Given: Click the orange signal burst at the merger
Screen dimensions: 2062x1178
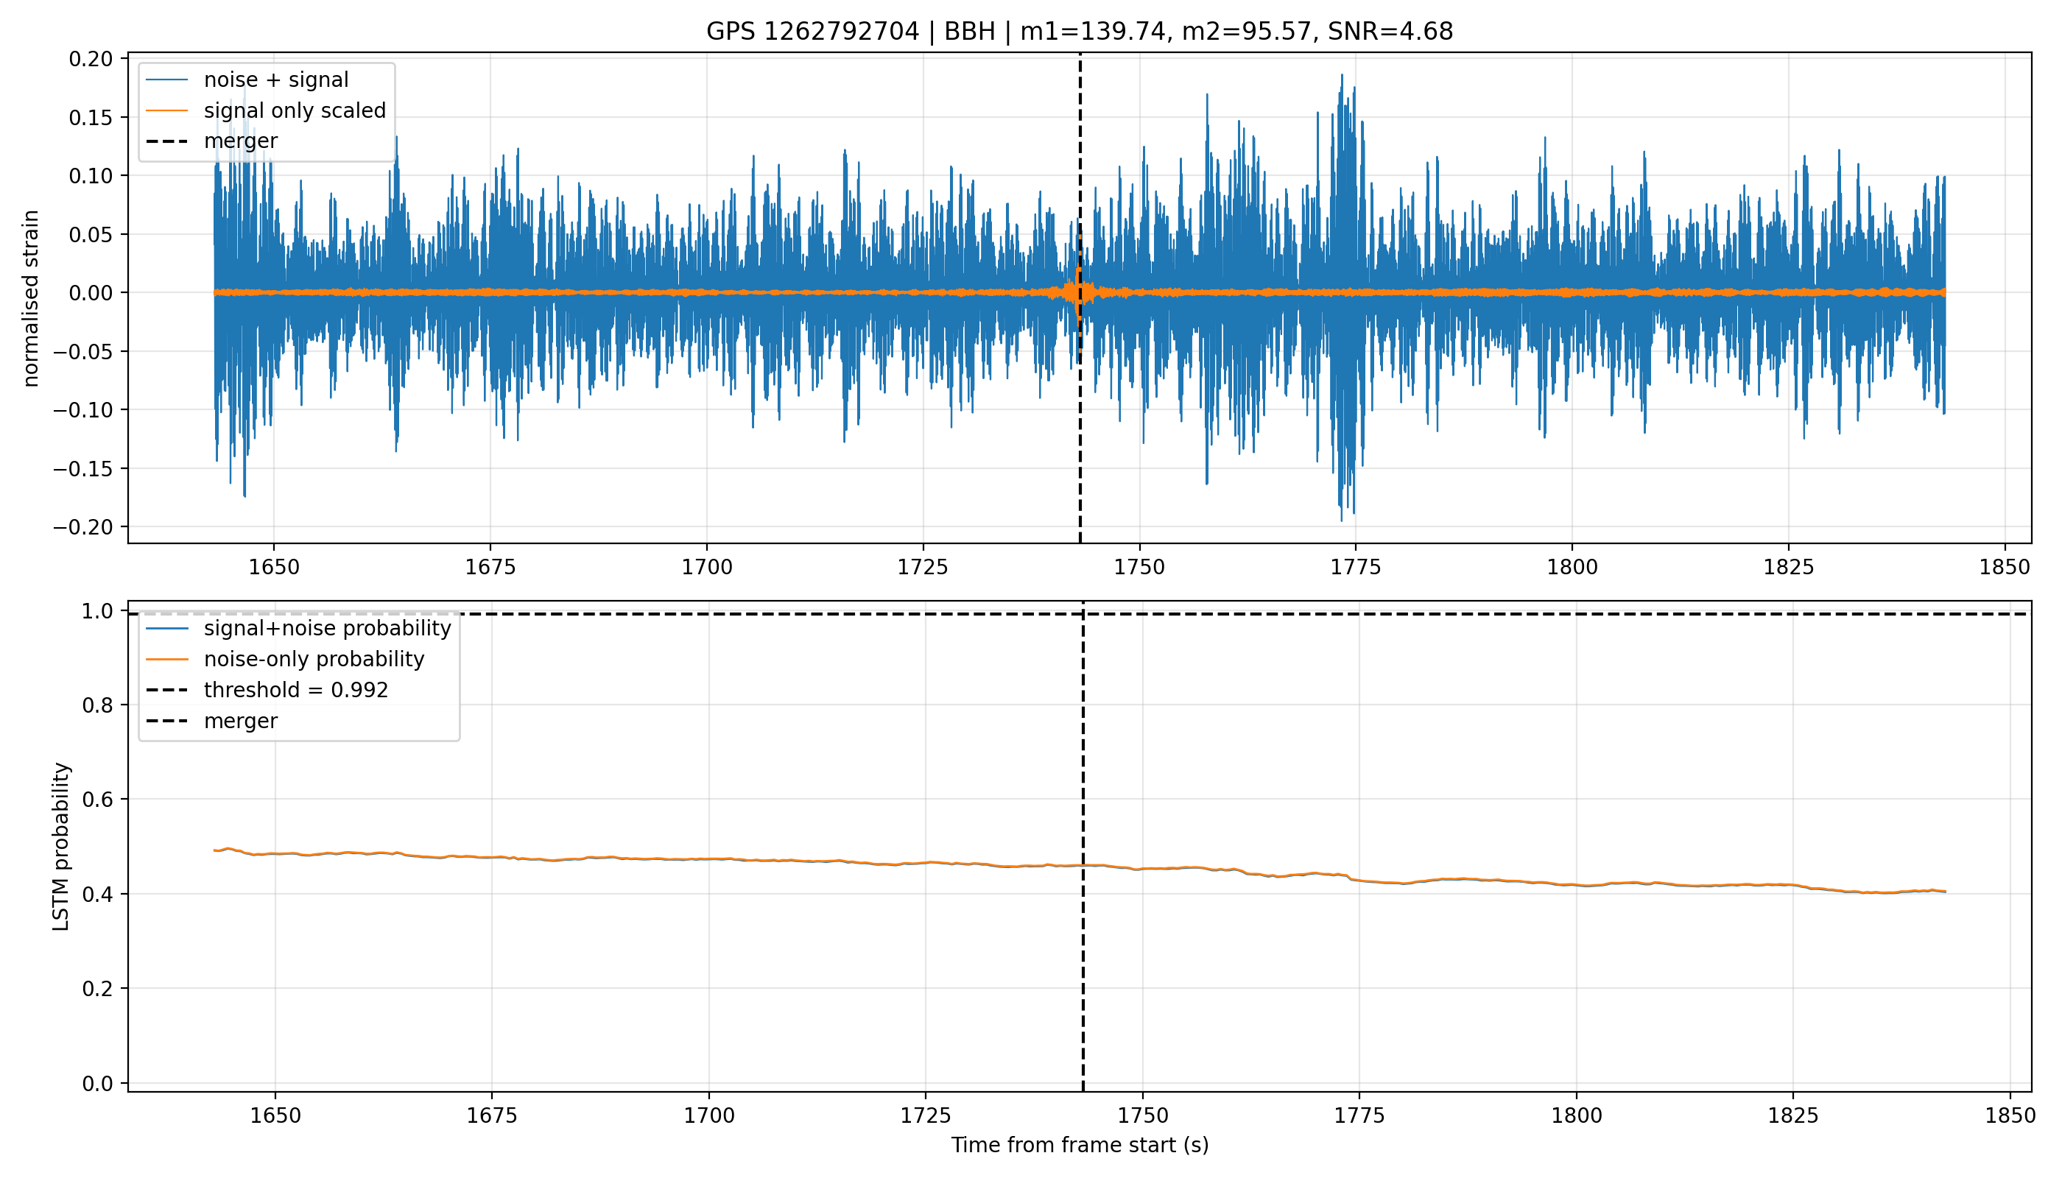Looking at the screenshot, I should click(x=1077, y=293).
